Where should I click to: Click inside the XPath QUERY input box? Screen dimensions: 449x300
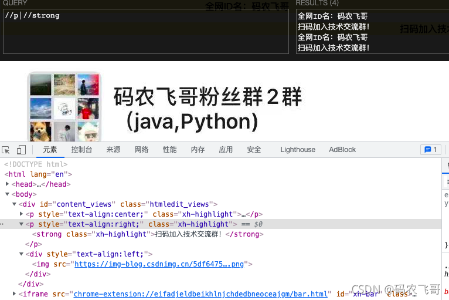click(x=146, y=32)
